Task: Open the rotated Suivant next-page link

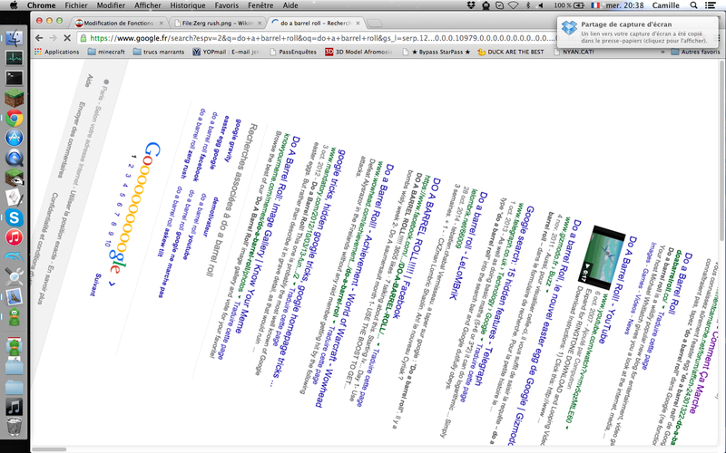Action: (x=95, y=284)
